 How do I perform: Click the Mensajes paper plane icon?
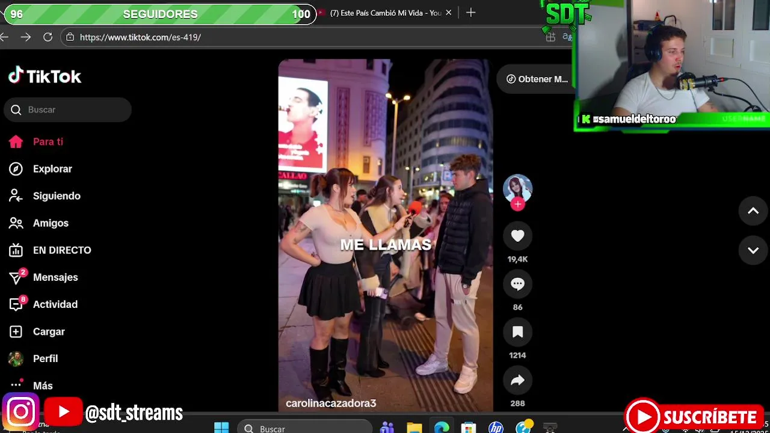[x=16, y=277]
